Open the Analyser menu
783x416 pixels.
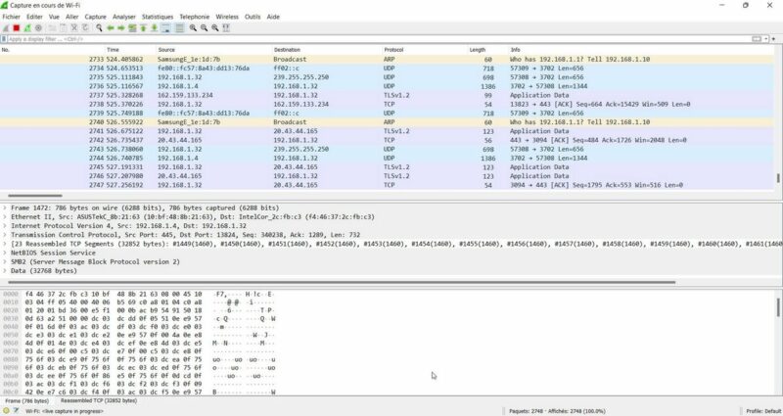click(124, 17)
